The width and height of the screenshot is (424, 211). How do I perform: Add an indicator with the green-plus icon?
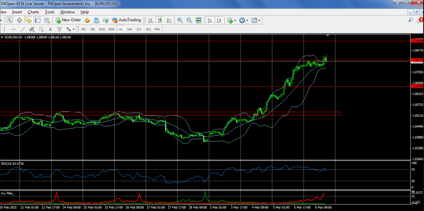[230, 20]
